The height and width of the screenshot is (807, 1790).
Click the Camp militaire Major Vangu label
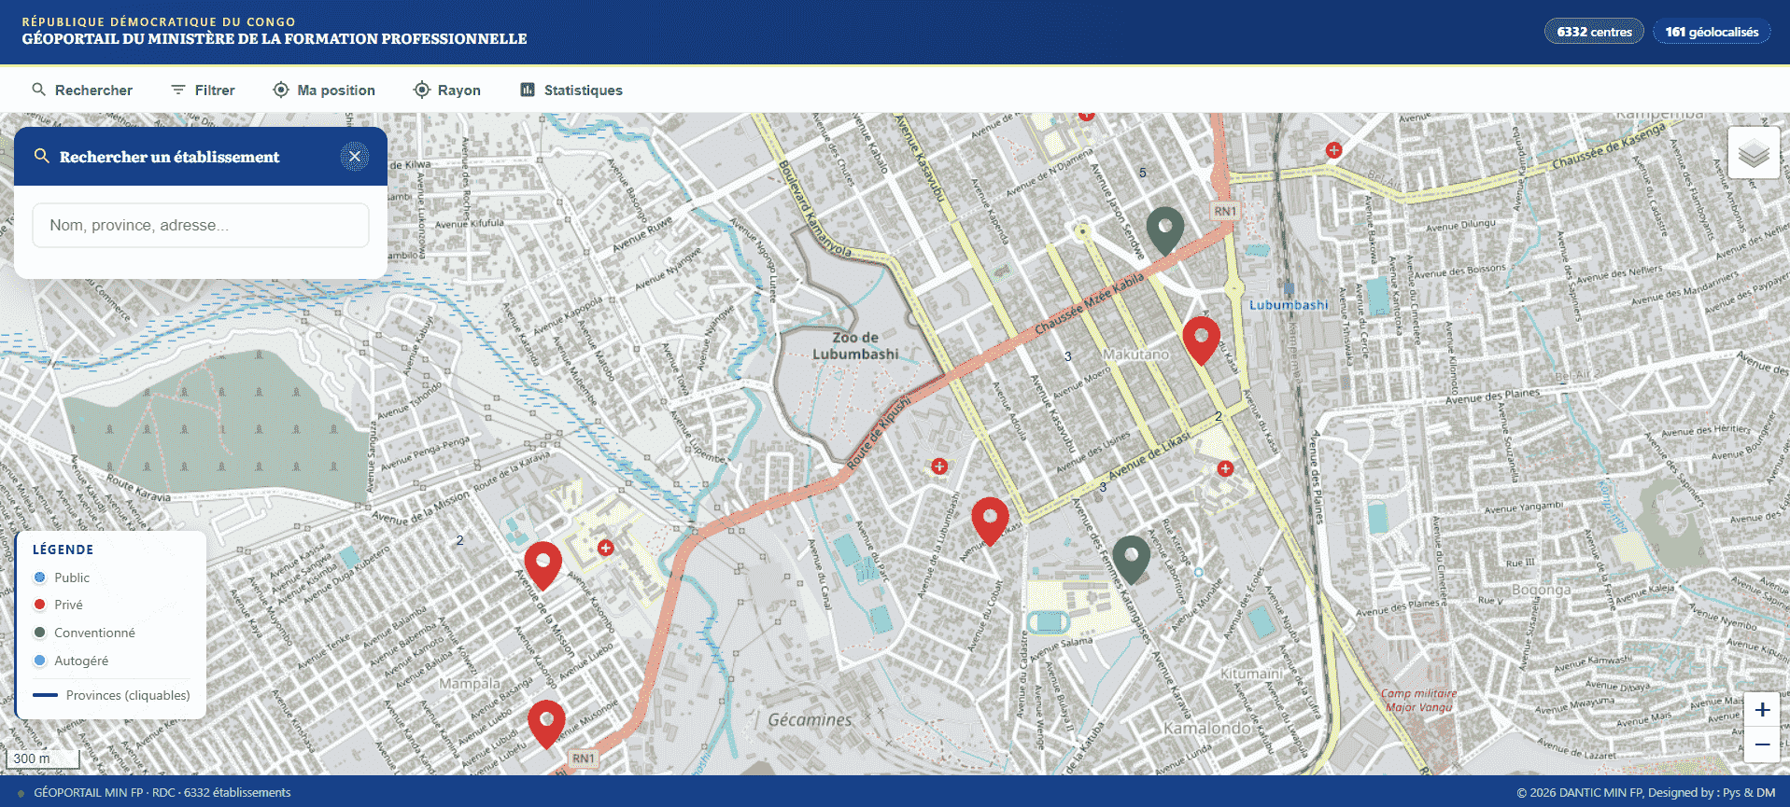coord(1418,700)
